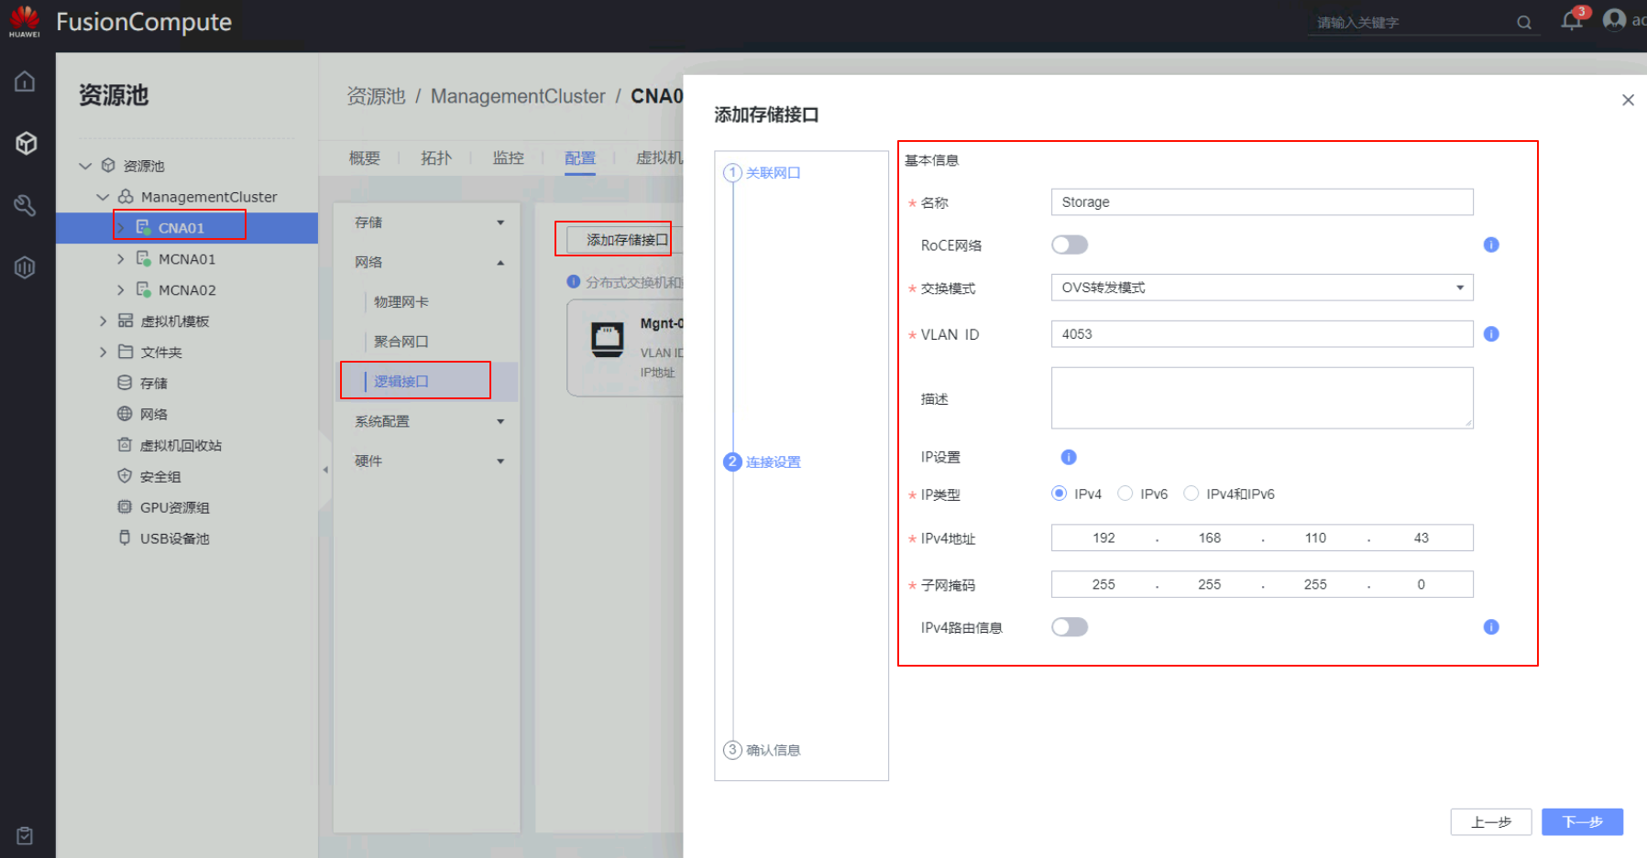Click the info icon beside RoCE网络
Screen dimensions: 1647x858
1490,244
